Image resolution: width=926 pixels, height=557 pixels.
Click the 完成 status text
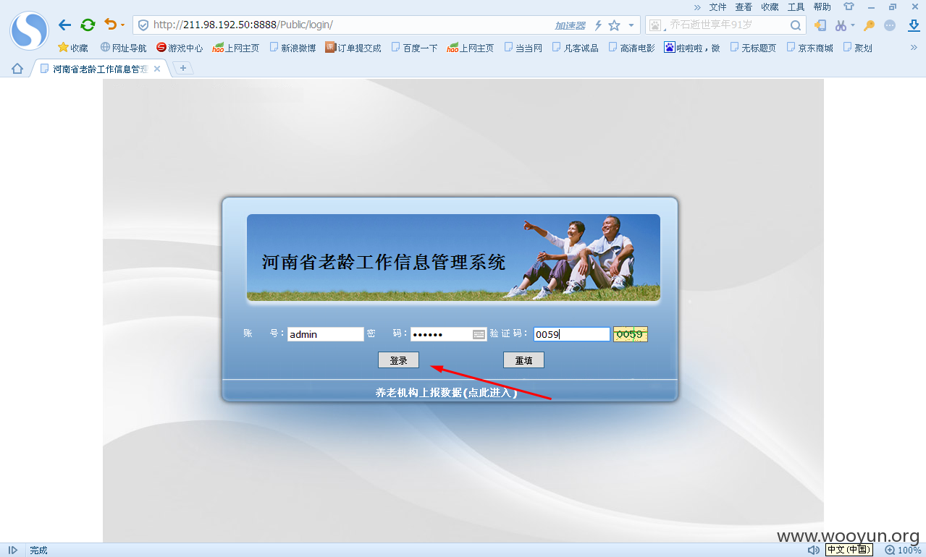click(38, 550)
